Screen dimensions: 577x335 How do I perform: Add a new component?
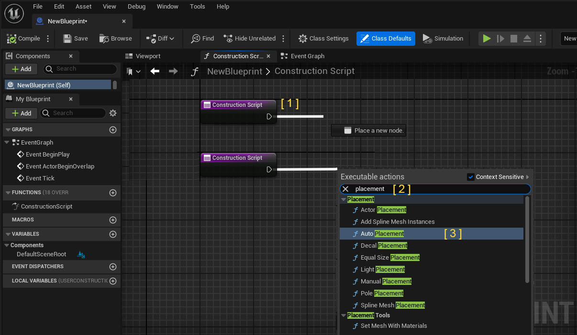[x=22, y=69]
